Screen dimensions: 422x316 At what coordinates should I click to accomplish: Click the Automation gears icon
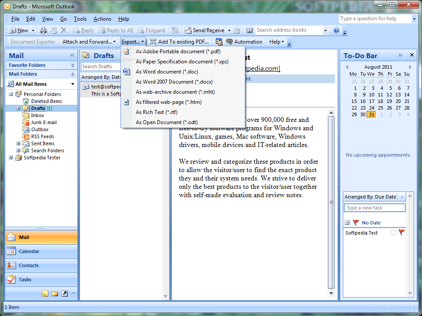229,42
